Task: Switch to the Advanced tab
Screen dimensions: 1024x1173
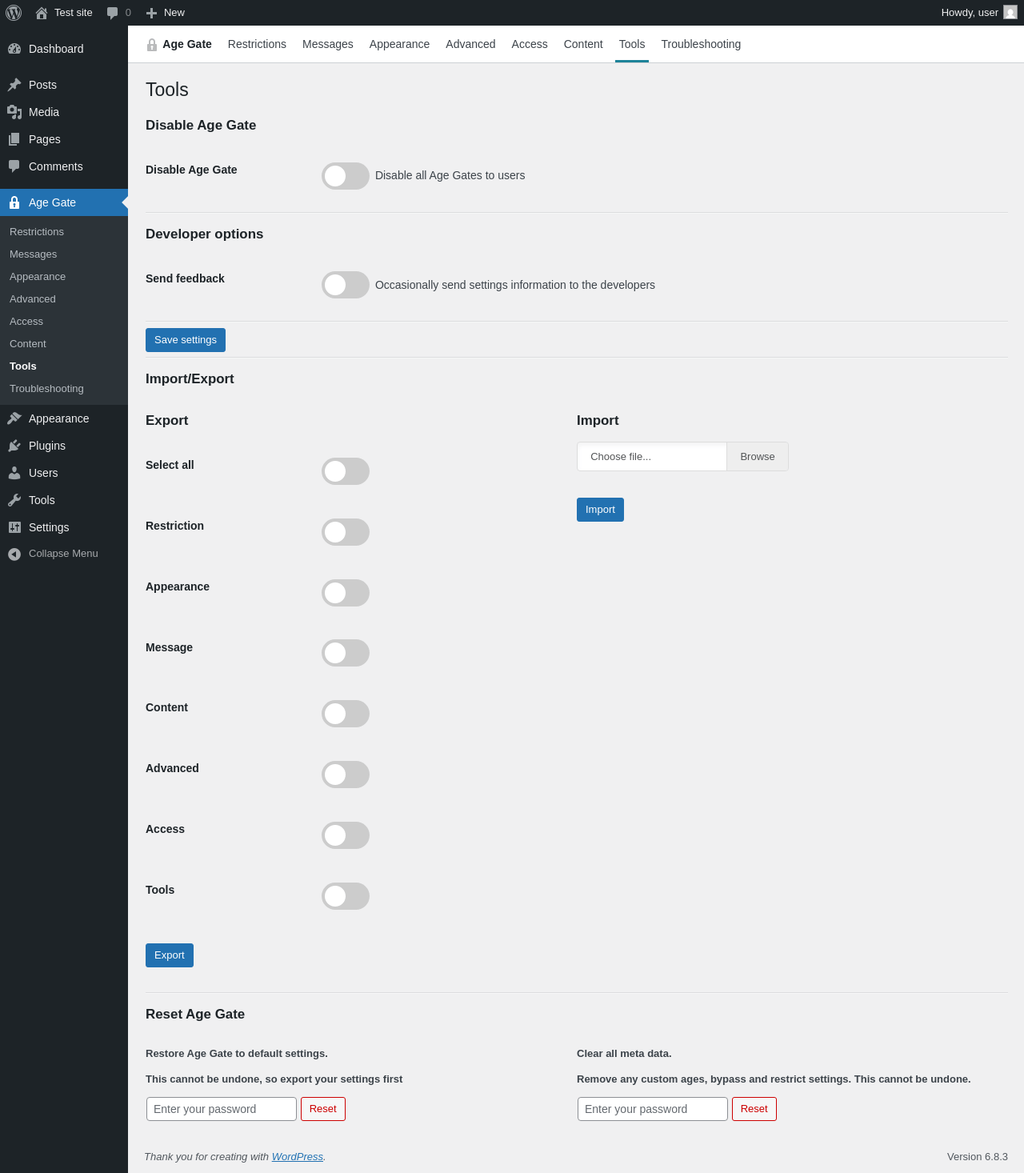Action: click(x=470, y=44)
